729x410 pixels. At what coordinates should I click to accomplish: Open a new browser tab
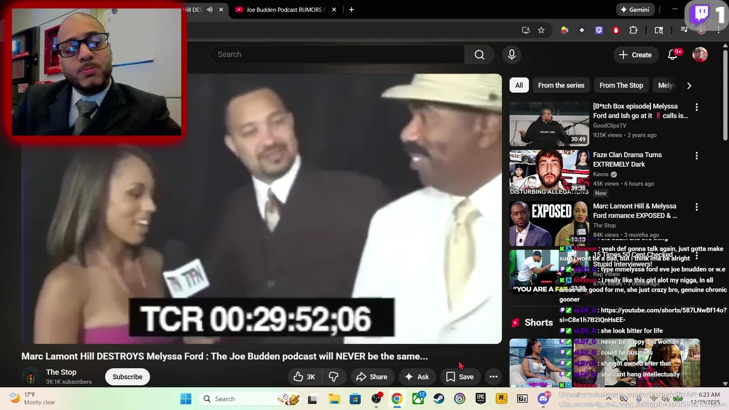351,10
